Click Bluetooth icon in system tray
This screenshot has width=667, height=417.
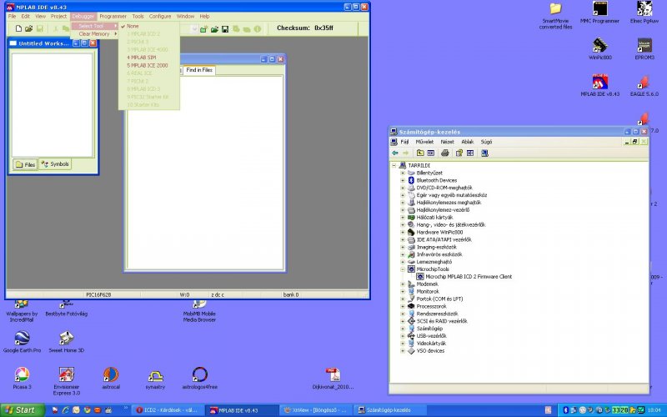[x=566, y=410]
